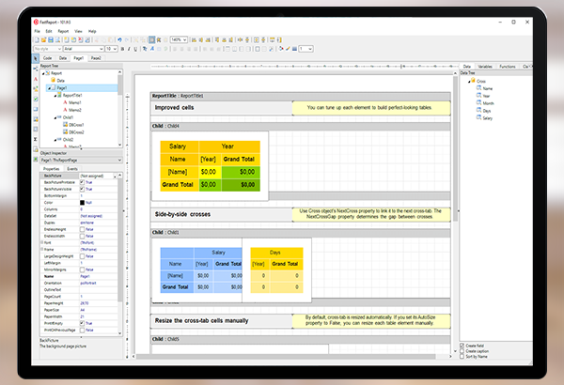Uncheck the BackPictureVisible property checkbox
This screenshot has width=564, height=385.
[x=83, y=188]
